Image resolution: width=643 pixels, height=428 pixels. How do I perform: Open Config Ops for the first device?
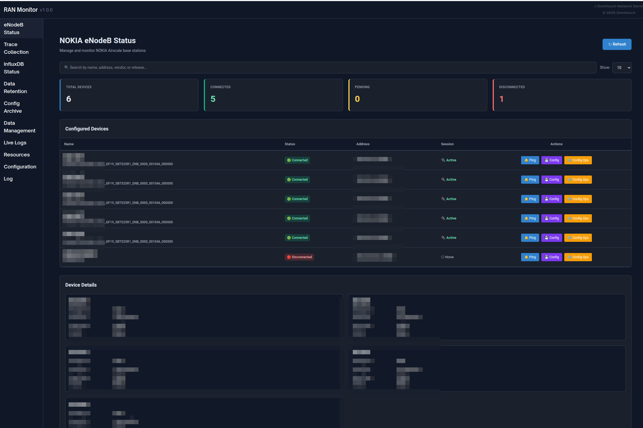(578, 160)
